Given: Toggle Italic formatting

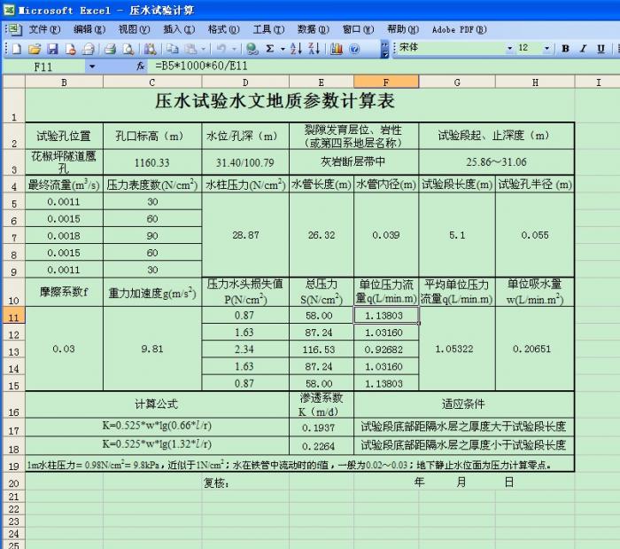Looking at the screenshot, I should tap(583, 49).
